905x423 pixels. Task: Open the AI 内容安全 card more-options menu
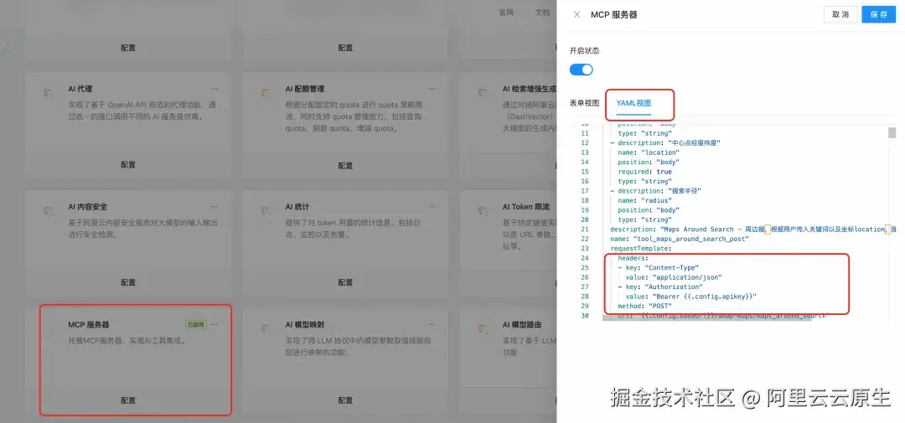[215, 207]
